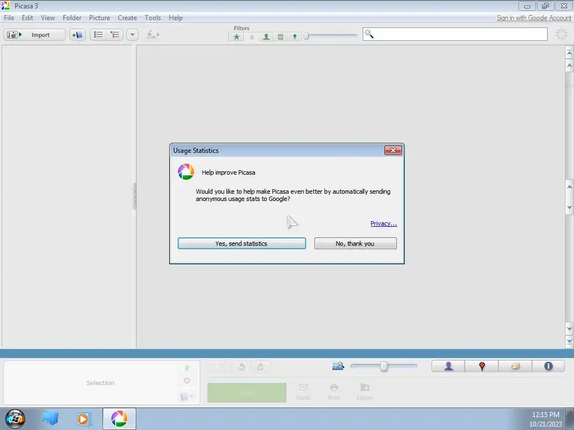Click the scroll up arrow

[x=570, y=65]
